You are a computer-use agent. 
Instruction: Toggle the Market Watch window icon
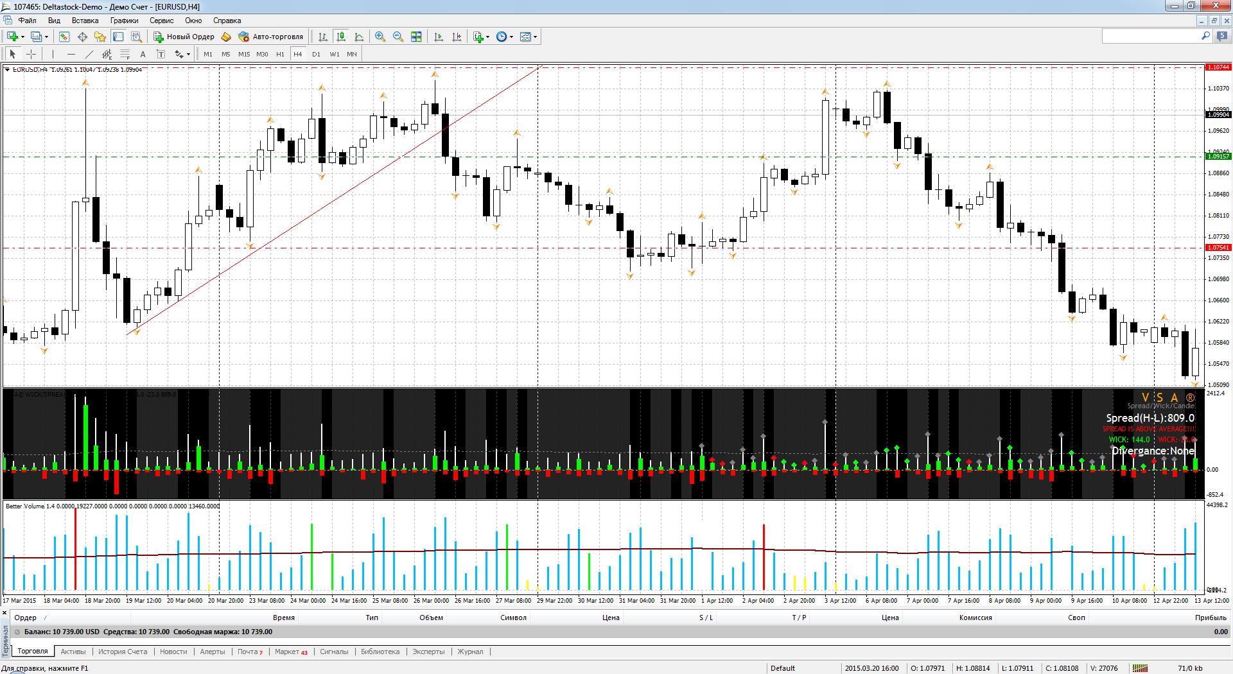click(64, 37)
